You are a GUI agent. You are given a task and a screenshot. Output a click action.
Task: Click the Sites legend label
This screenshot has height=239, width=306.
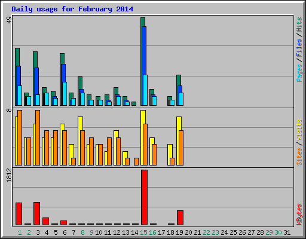click(x=299, y=157)
